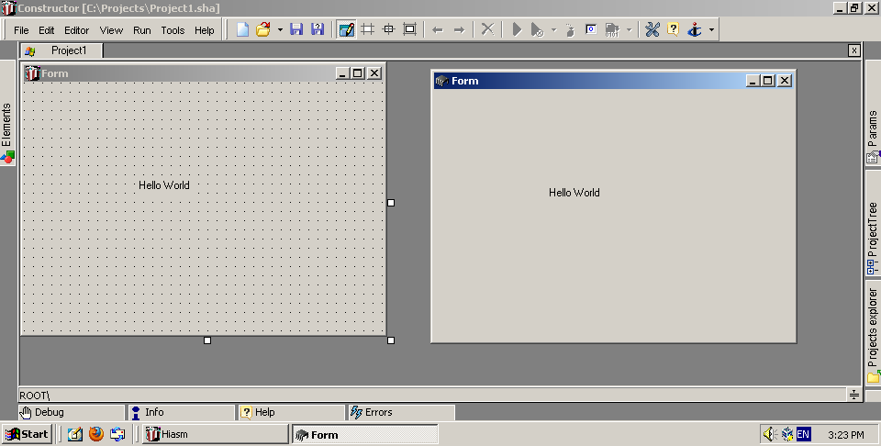The height and width of the screenshot is (446, 881).
Task: Go back with the left arrow icon
Action: 438,29
